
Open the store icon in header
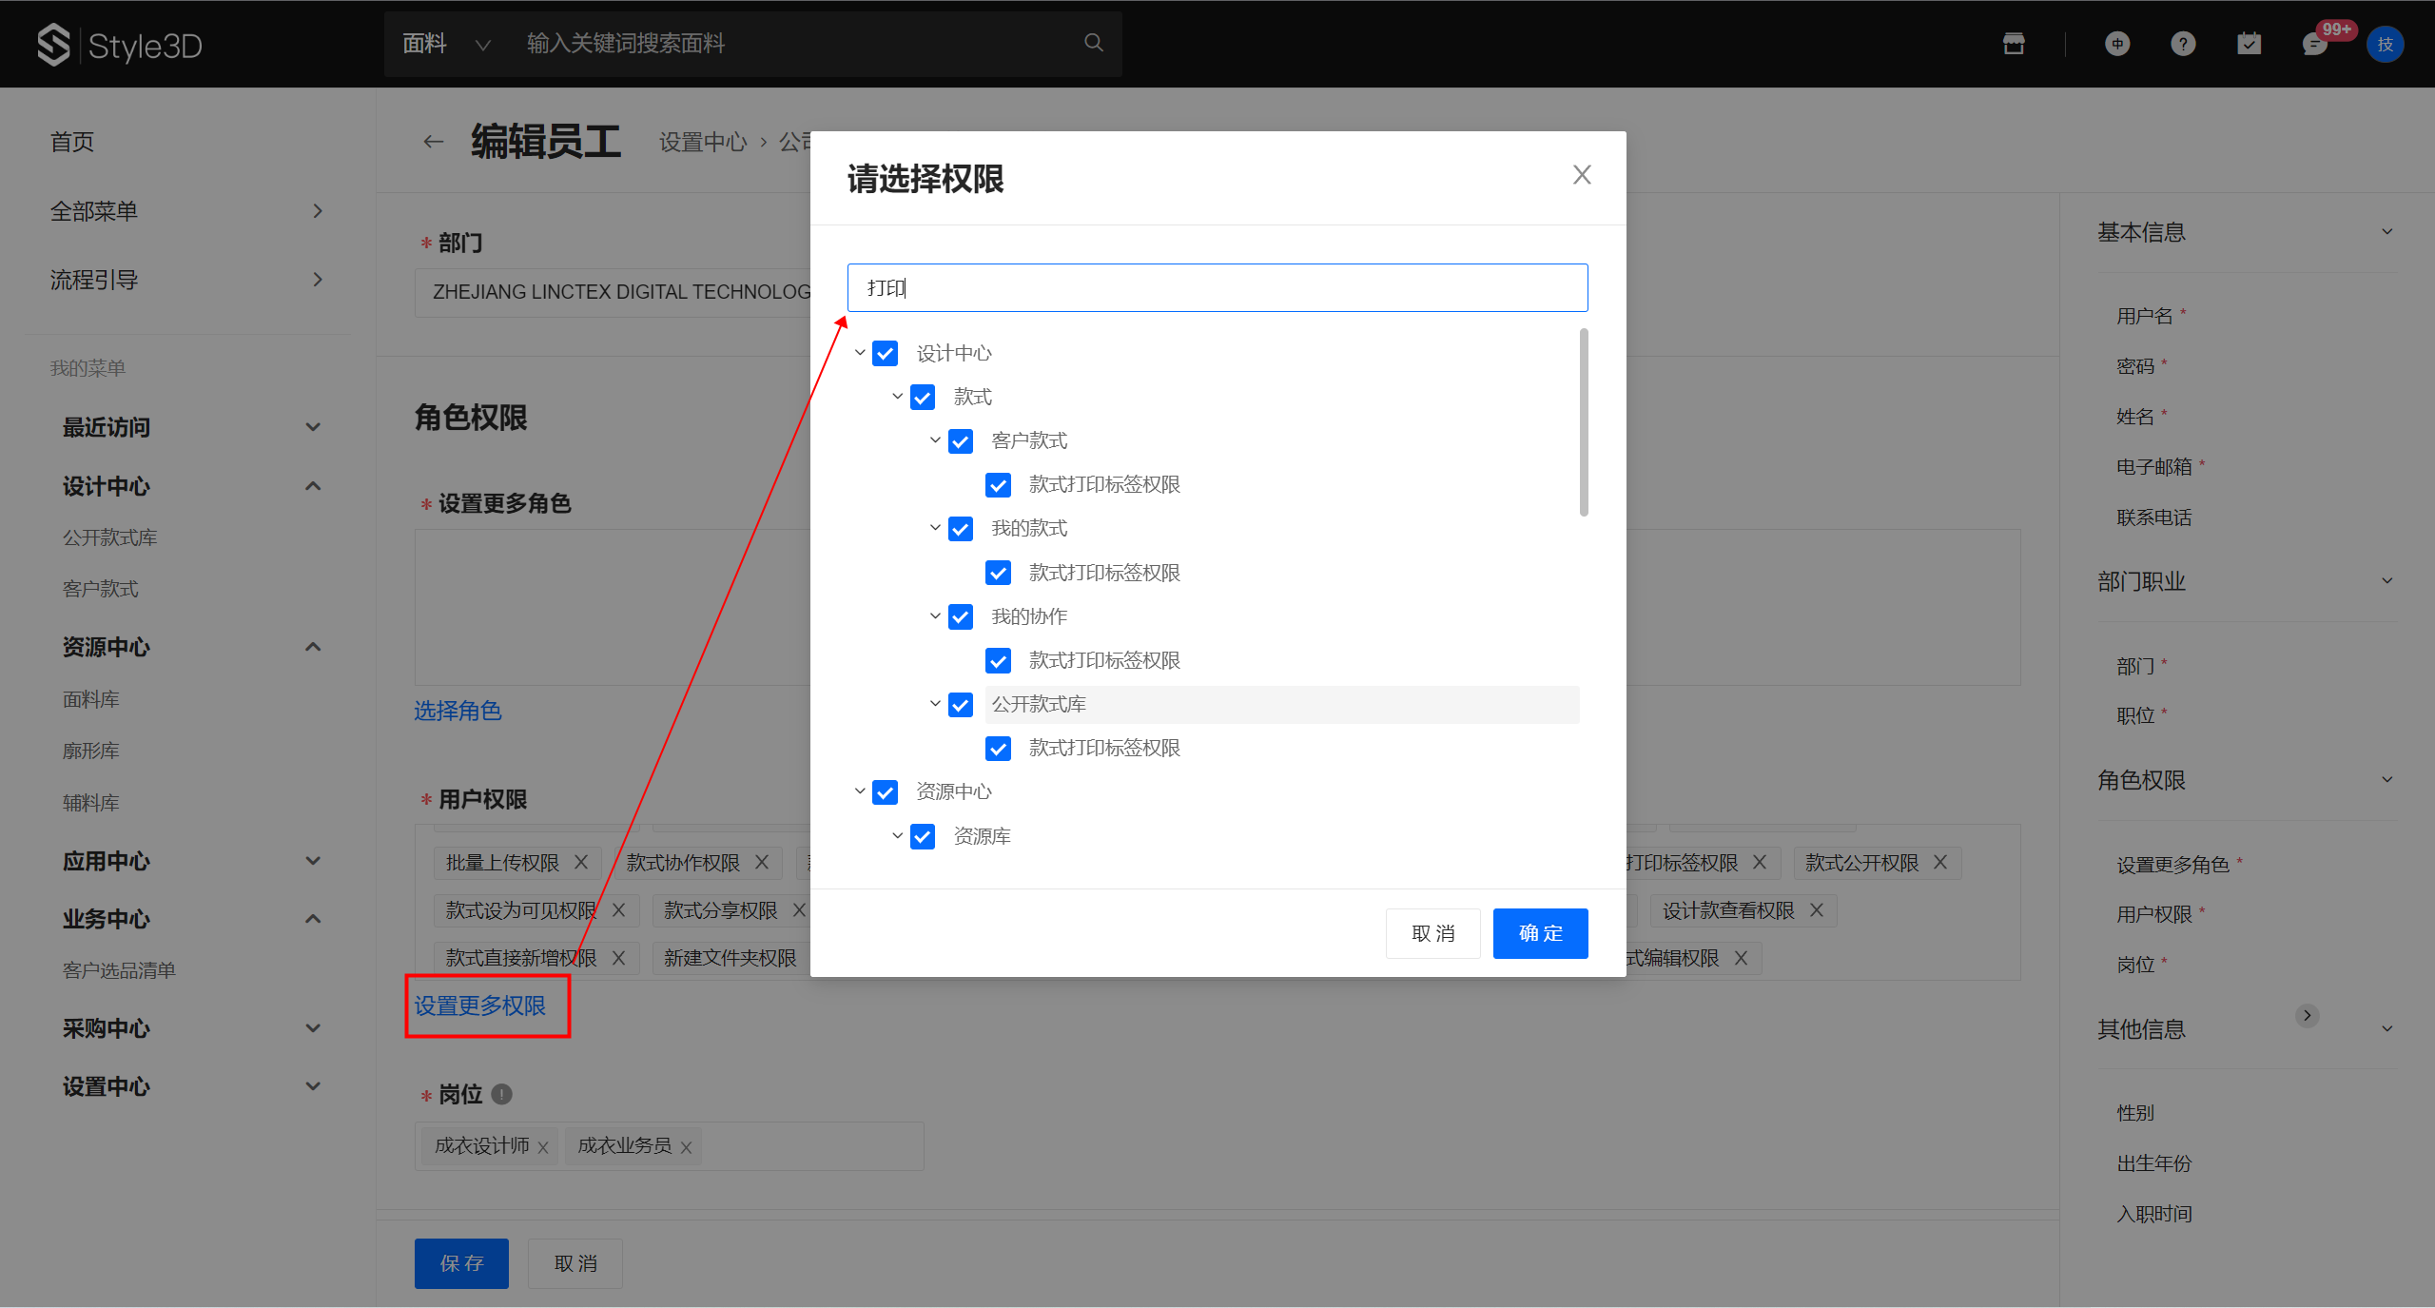pos(2014,44)
